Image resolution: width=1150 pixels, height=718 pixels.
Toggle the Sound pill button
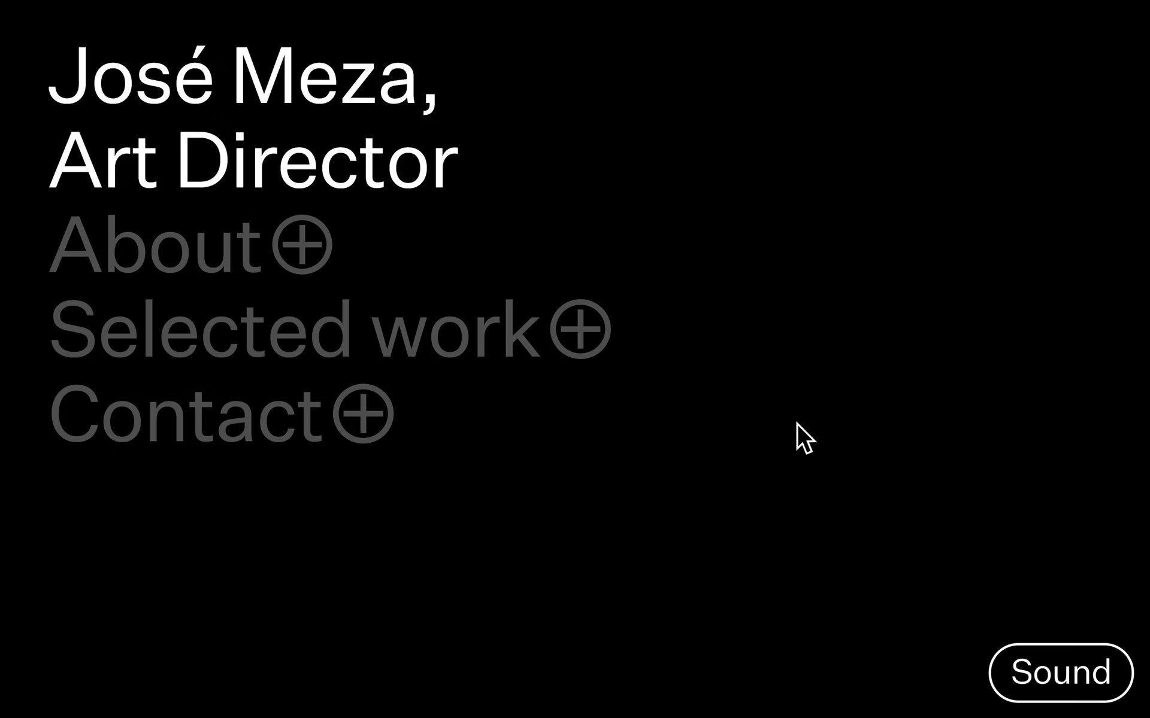point(1061,672)
